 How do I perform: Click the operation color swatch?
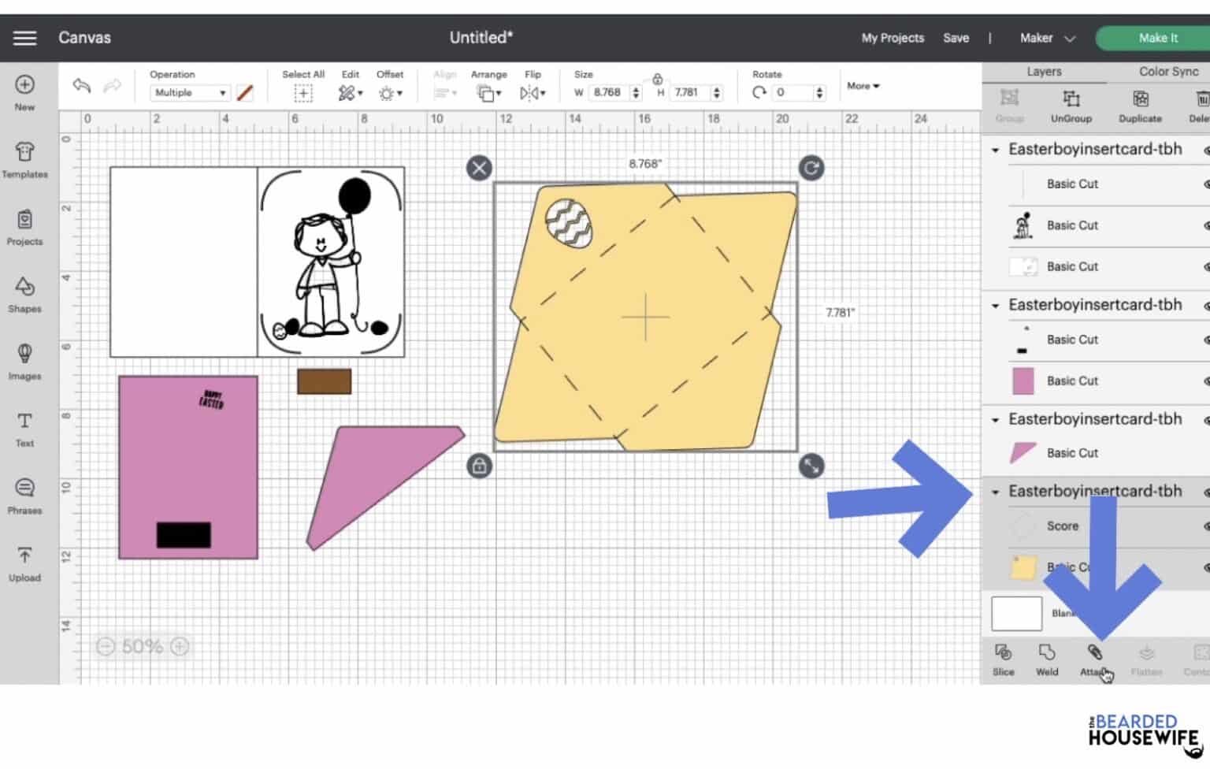coord(245,93)
